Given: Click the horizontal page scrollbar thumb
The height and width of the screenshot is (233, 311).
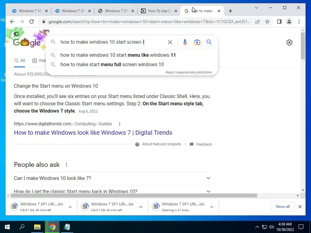Looking at the screenshot, I should 134,196.
